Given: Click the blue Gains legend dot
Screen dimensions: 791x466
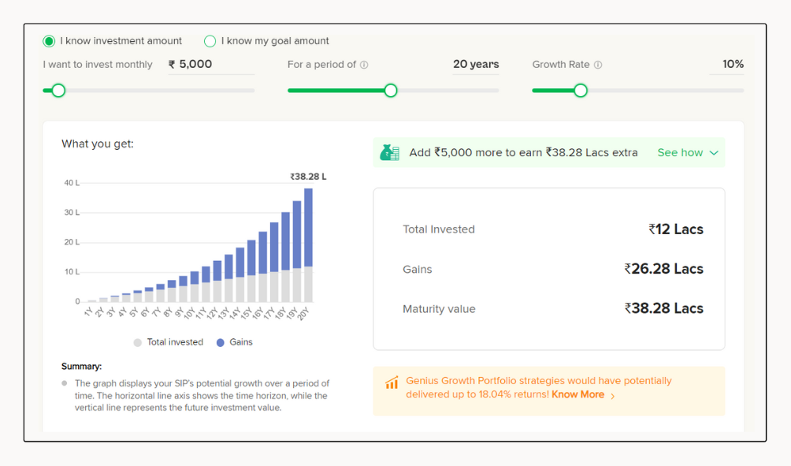Looking at the screenshot, I should click(221, 343).
